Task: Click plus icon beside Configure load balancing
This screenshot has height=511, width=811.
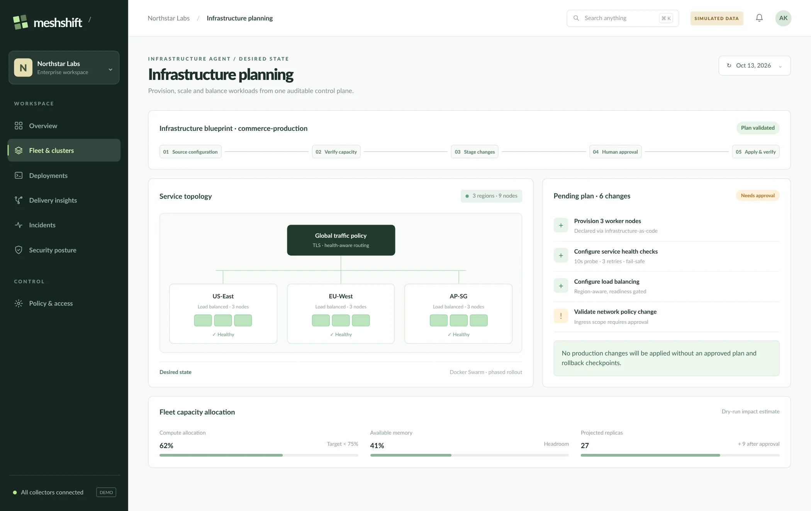Action: pos(561,286)
